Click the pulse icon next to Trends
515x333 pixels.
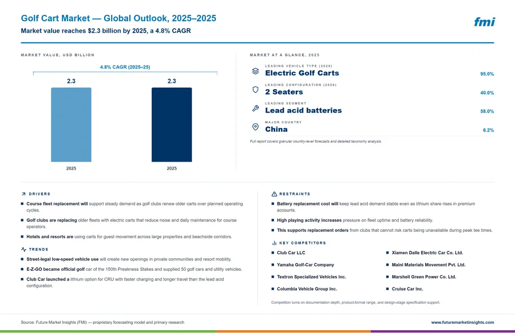point(23,250)
